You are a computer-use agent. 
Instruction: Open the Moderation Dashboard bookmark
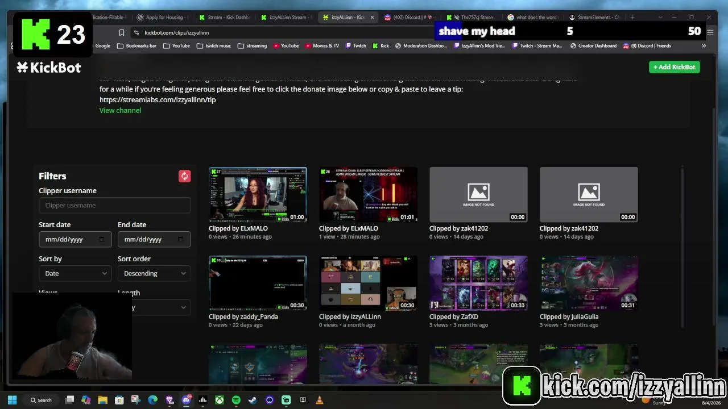tap(421, 46)
